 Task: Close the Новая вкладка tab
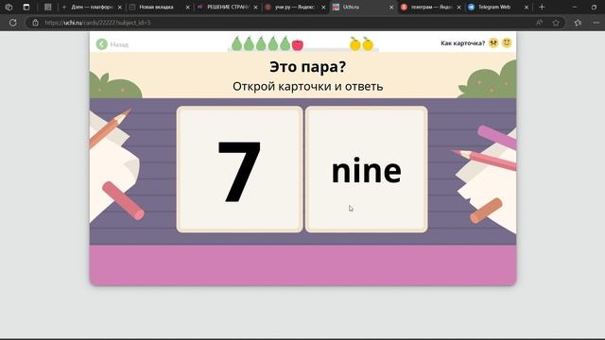tap(187, 8)
